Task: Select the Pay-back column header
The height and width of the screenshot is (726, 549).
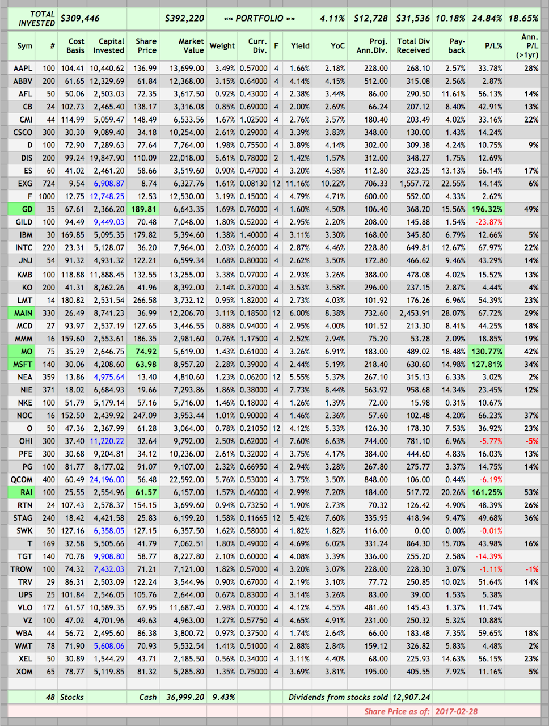Action: click(457, 45)
